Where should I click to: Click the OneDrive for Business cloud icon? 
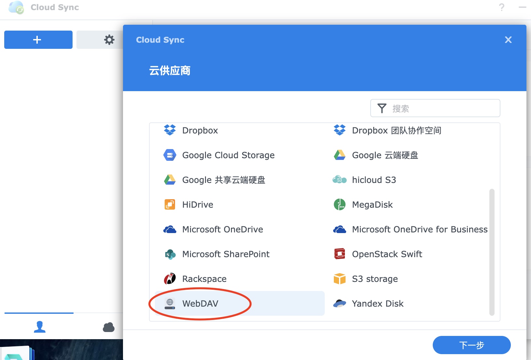(x=340, y=229)
